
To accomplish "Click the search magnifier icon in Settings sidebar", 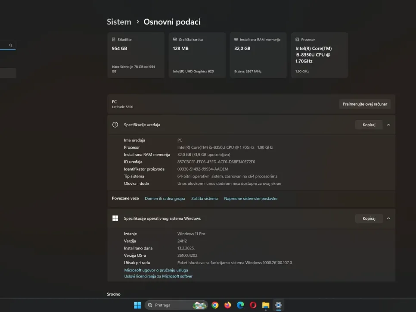I will pyautogui.click(x=11, y=45).
